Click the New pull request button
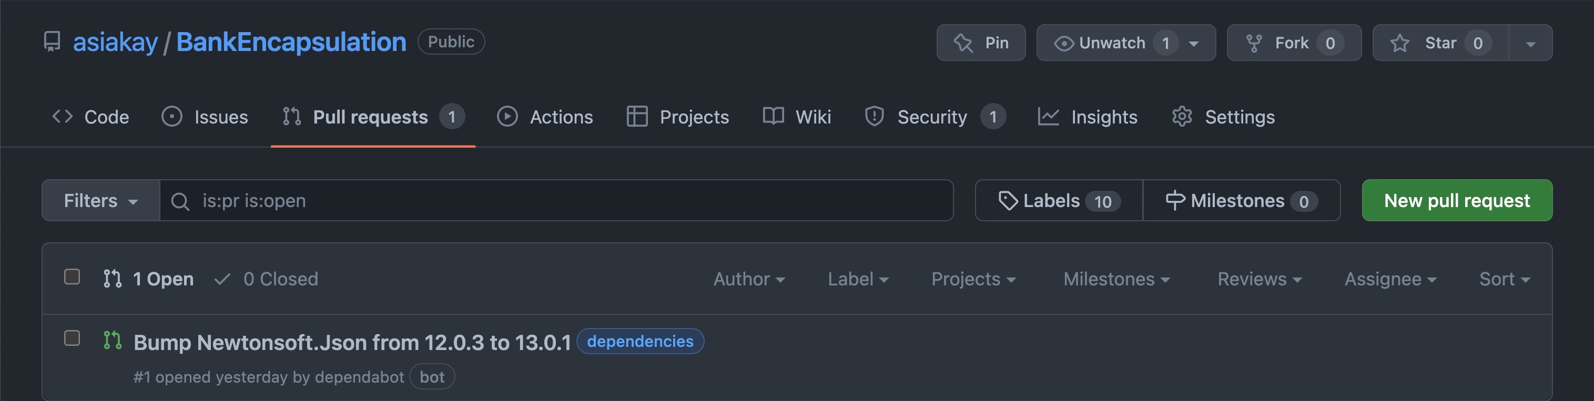Image resolution: width=1594 pixels, height=401 pixels. coord(1457,201)
